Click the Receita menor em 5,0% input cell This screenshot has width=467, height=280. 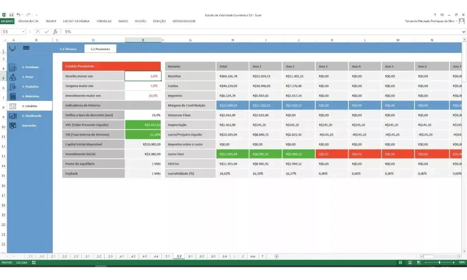(143, 76)
